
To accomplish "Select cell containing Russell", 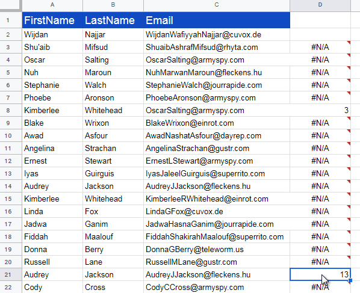I will click(x=52, y=262).
